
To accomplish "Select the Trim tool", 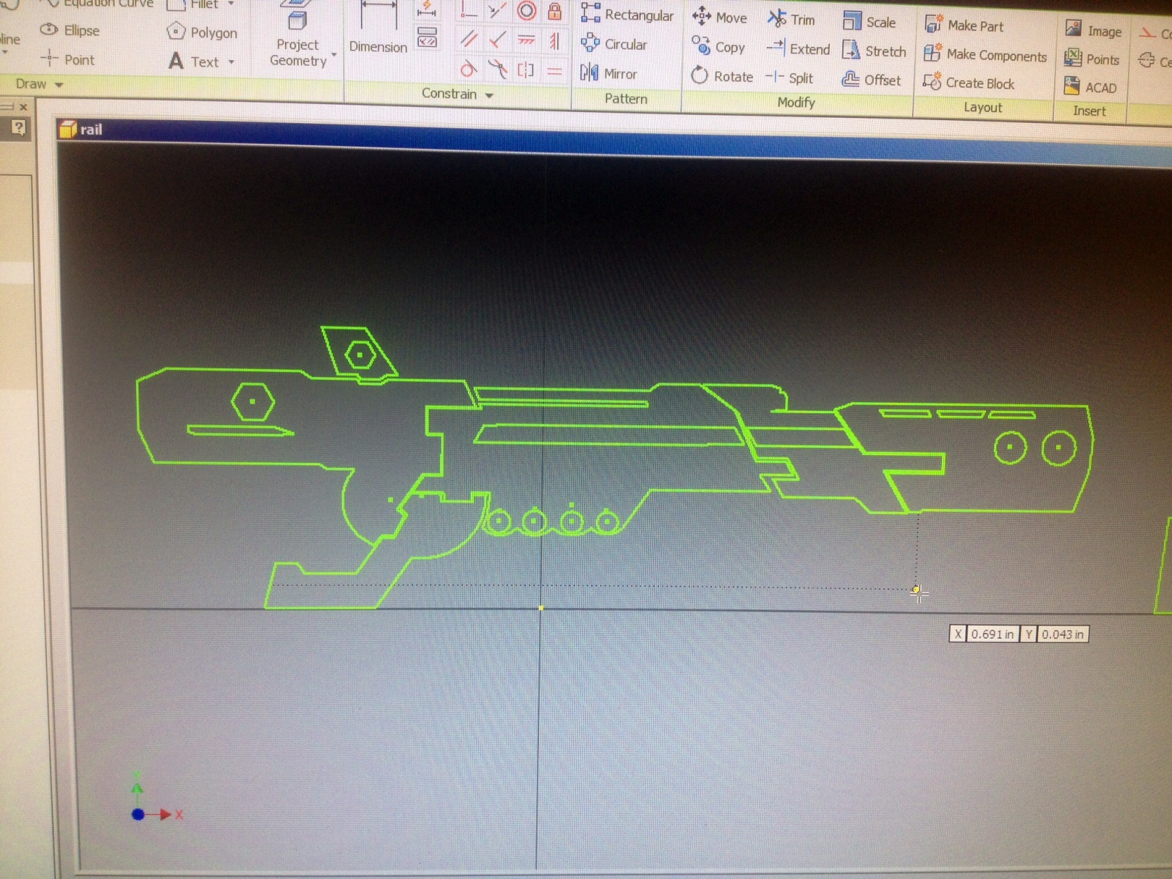I will click(791, 19).
